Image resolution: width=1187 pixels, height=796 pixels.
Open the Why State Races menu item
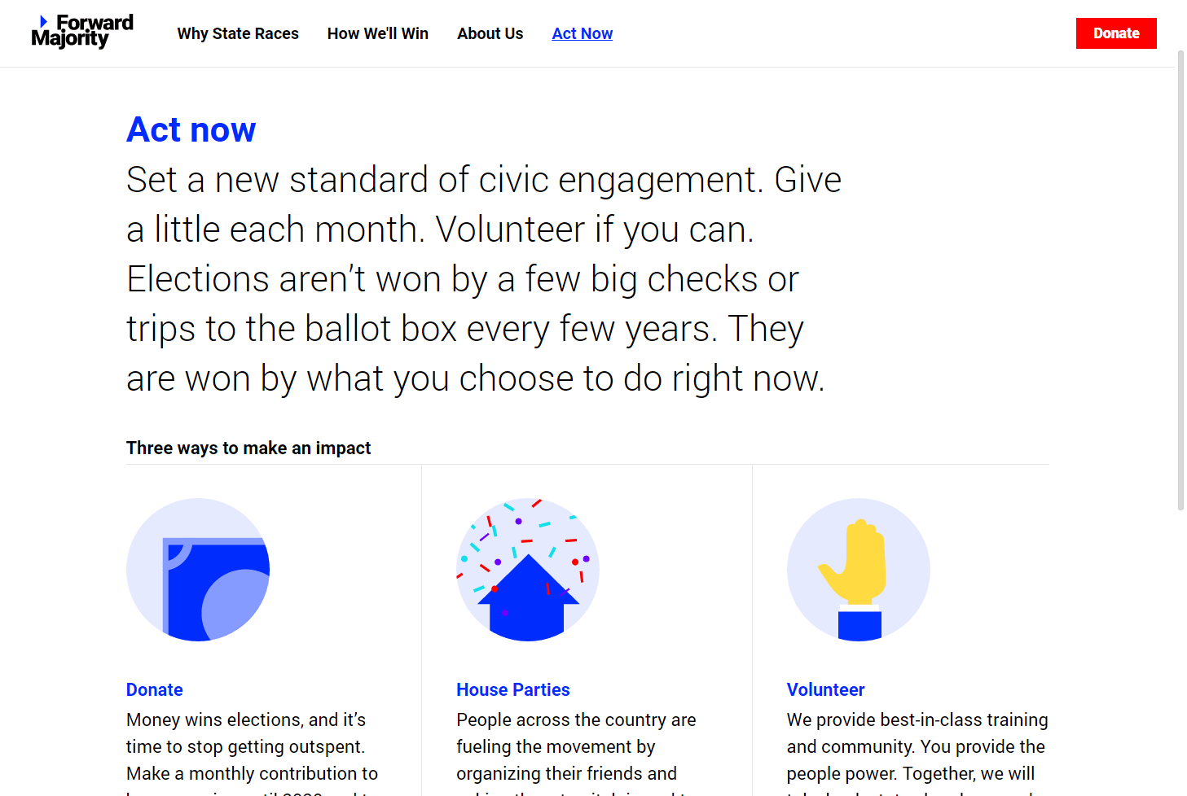click(x=238, y=33)
